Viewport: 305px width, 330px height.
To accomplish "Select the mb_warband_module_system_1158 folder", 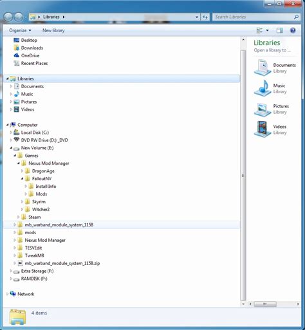I will (x=59, y=225).
